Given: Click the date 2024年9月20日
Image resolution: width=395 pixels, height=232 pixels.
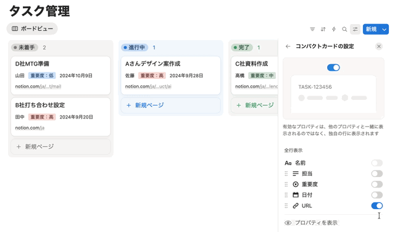Looking at the screenshot, I should tap(77, 117).
